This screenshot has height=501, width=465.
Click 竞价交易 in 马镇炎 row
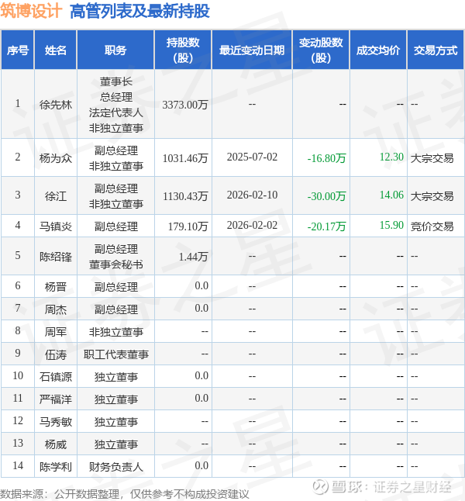432,226
